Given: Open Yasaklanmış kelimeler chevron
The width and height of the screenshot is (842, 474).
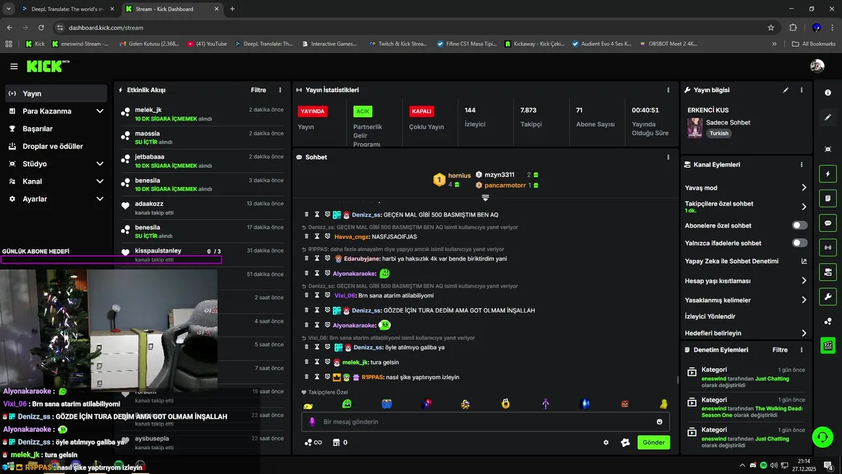Looking at the screenshot, I should [804, 300].
